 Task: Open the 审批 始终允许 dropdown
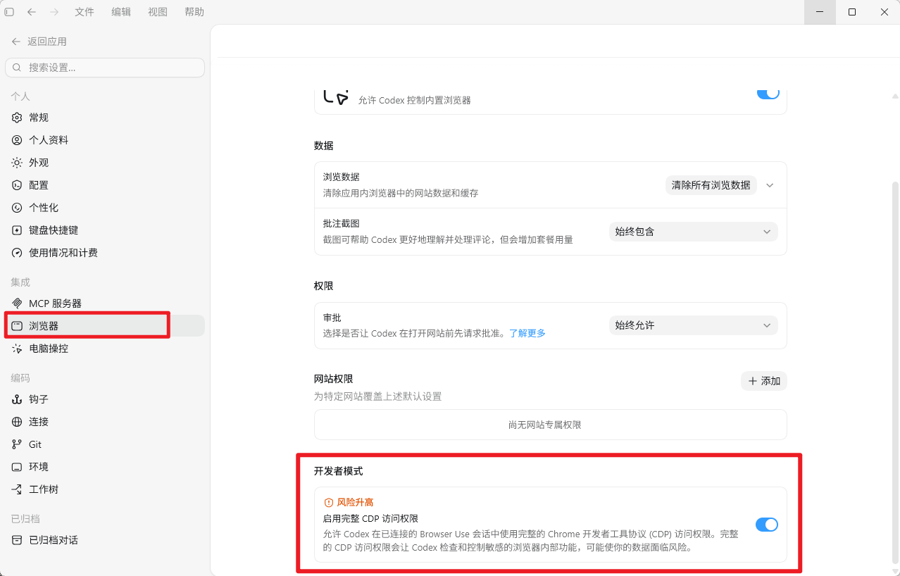[x=694, y=325]
